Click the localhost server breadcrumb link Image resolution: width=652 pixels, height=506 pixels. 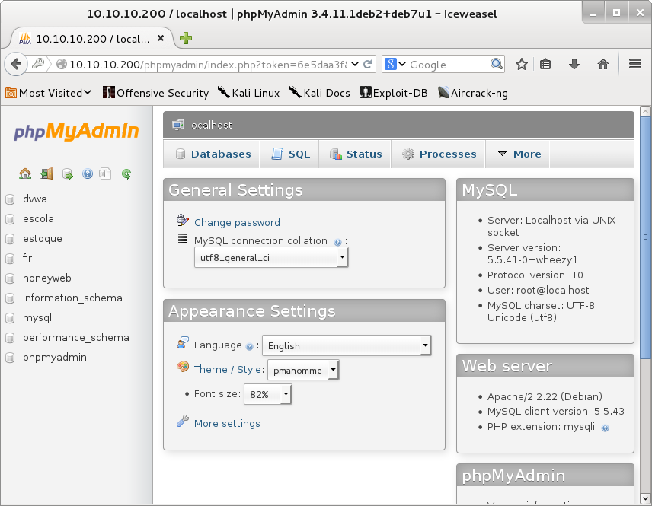[210, 125]
